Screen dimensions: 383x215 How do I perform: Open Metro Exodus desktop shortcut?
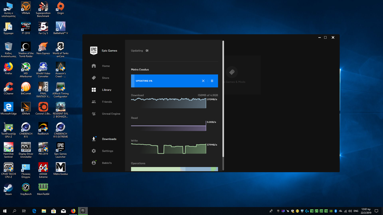pyautogui.click(x=60, y=169)
